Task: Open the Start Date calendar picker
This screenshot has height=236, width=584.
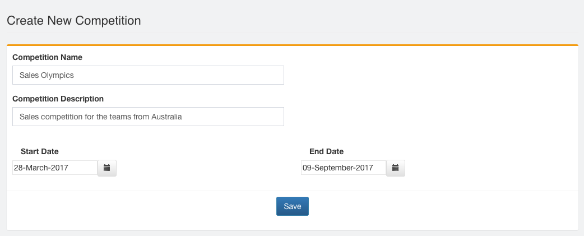Action: click(107, 168)
